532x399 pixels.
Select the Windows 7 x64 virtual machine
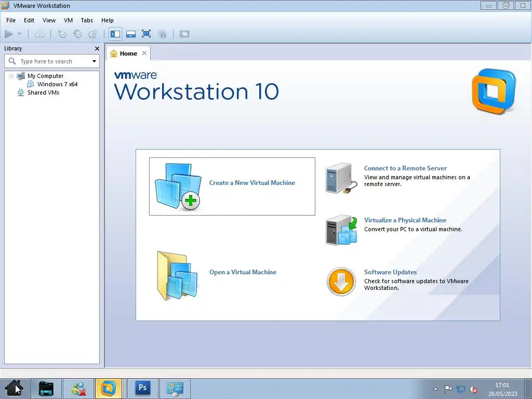[x=57, y=84]
